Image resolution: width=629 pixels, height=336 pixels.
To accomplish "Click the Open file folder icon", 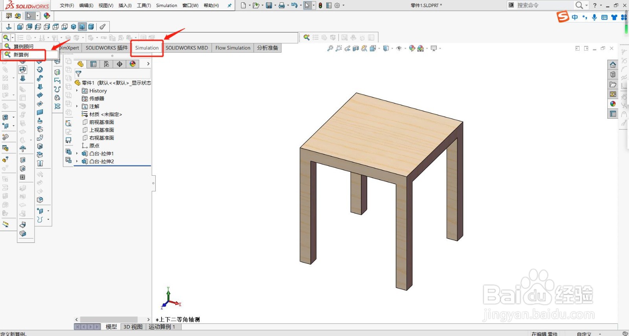I will pyautogui.click(x=256, y=6).
